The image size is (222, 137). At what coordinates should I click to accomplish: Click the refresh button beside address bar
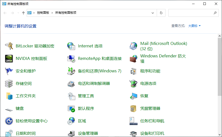[161, 13]
